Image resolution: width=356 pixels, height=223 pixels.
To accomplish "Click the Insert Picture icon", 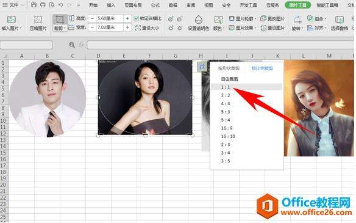I will (12, 20).
